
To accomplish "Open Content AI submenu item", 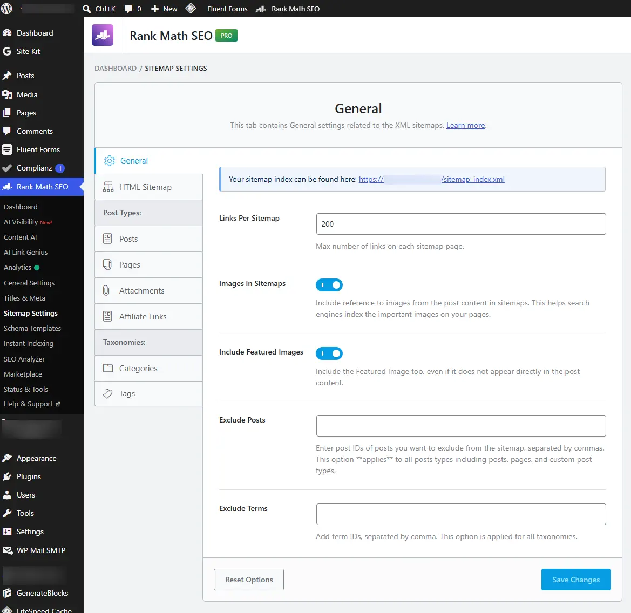I will [x=20, y=237].
